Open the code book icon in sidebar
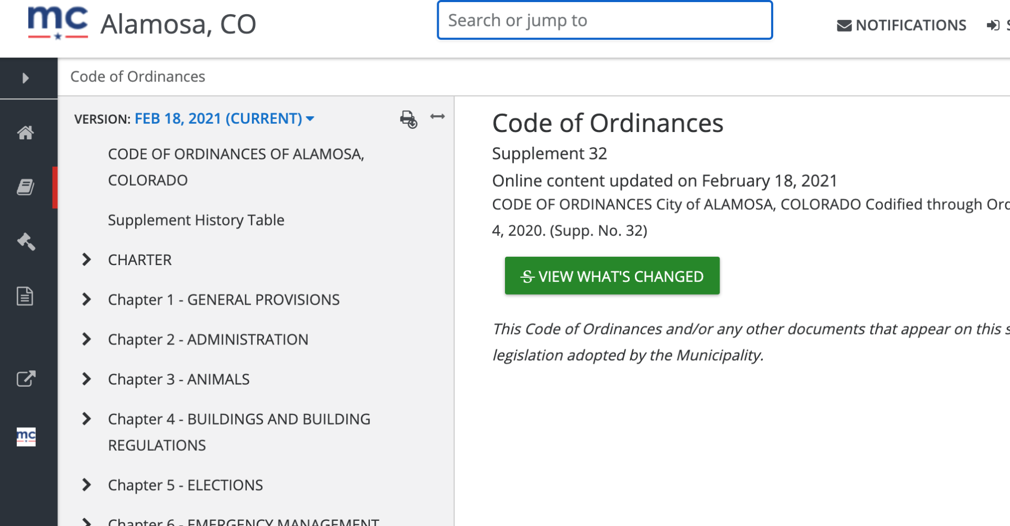This screenshot has height=526, width=1010. (x=25, y=187)
